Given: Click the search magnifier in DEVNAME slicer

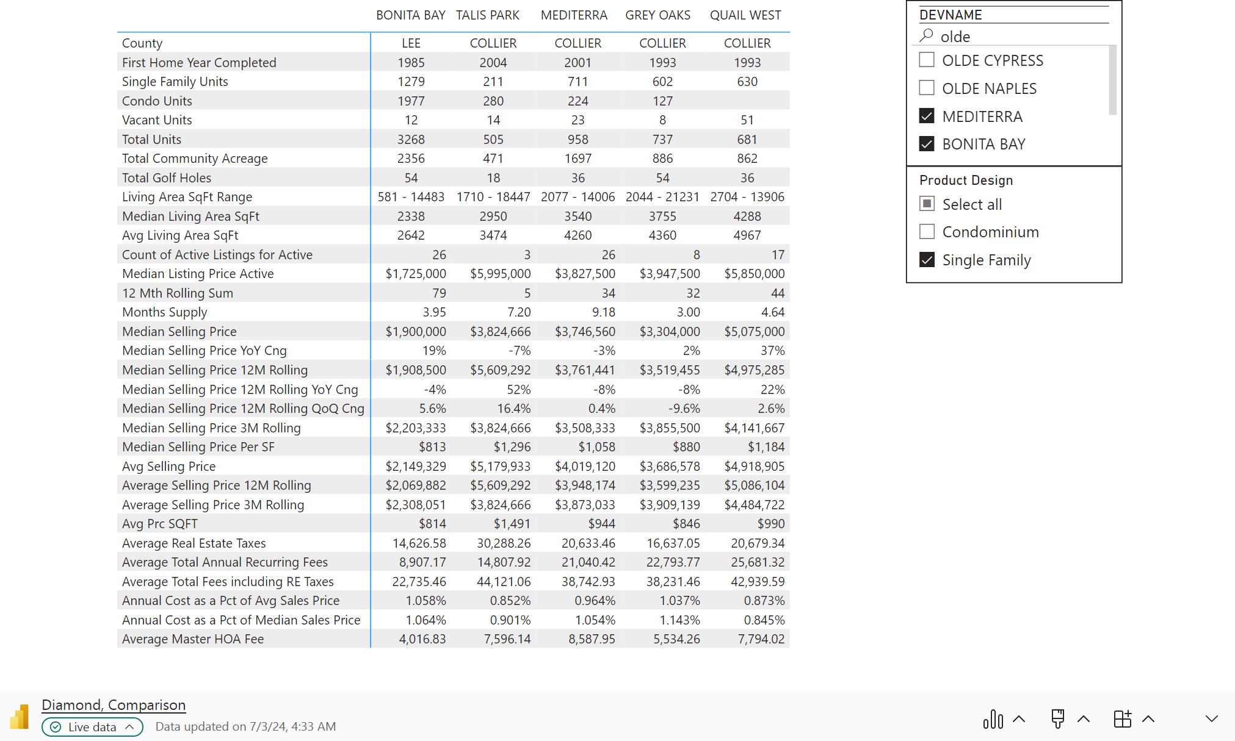Looking at the screenshot, I should 927,36.
